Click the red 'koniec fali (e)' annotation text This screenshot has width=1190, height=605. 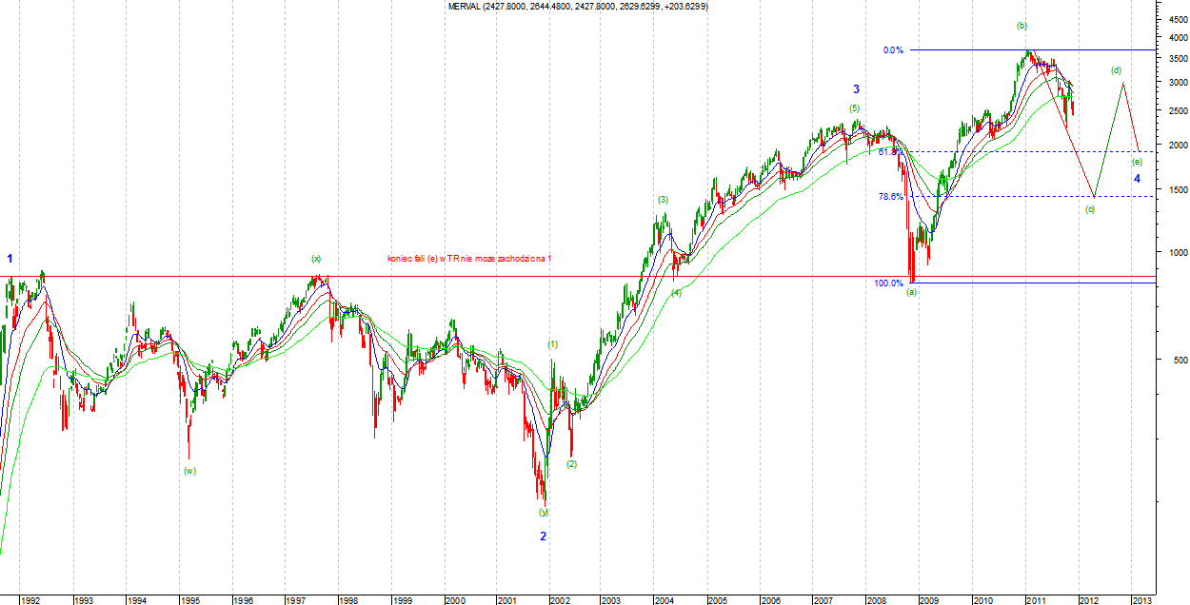pyautogui.click(x=468, y=259)
